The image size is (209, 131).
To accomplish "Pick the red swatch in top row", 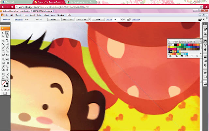I will tap(178, 45).
